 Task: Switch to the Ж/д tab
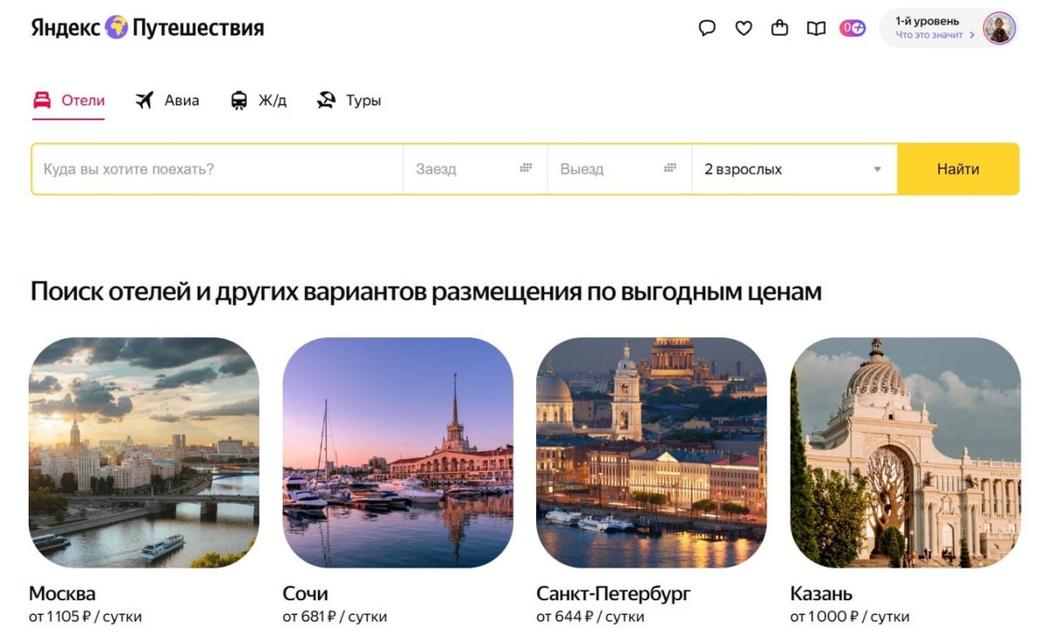(x=258, y=100)
